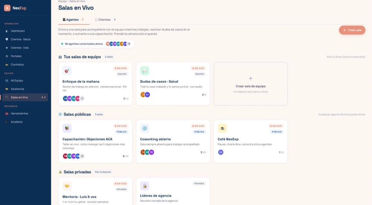This screenshot has height=205, width=372.
Task: Click Tus salas de equipo header icon
Action: point(60,57)
